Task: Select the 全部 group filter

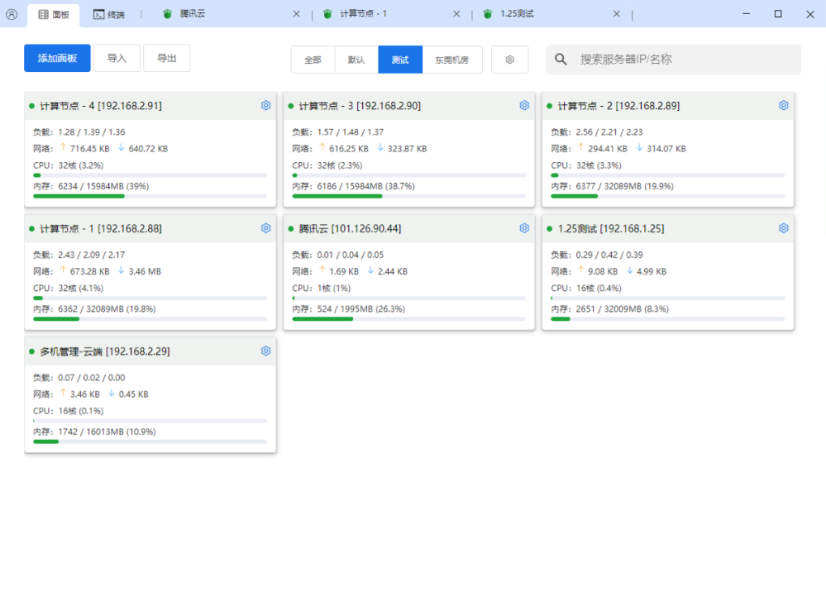Action: [313, 60]
